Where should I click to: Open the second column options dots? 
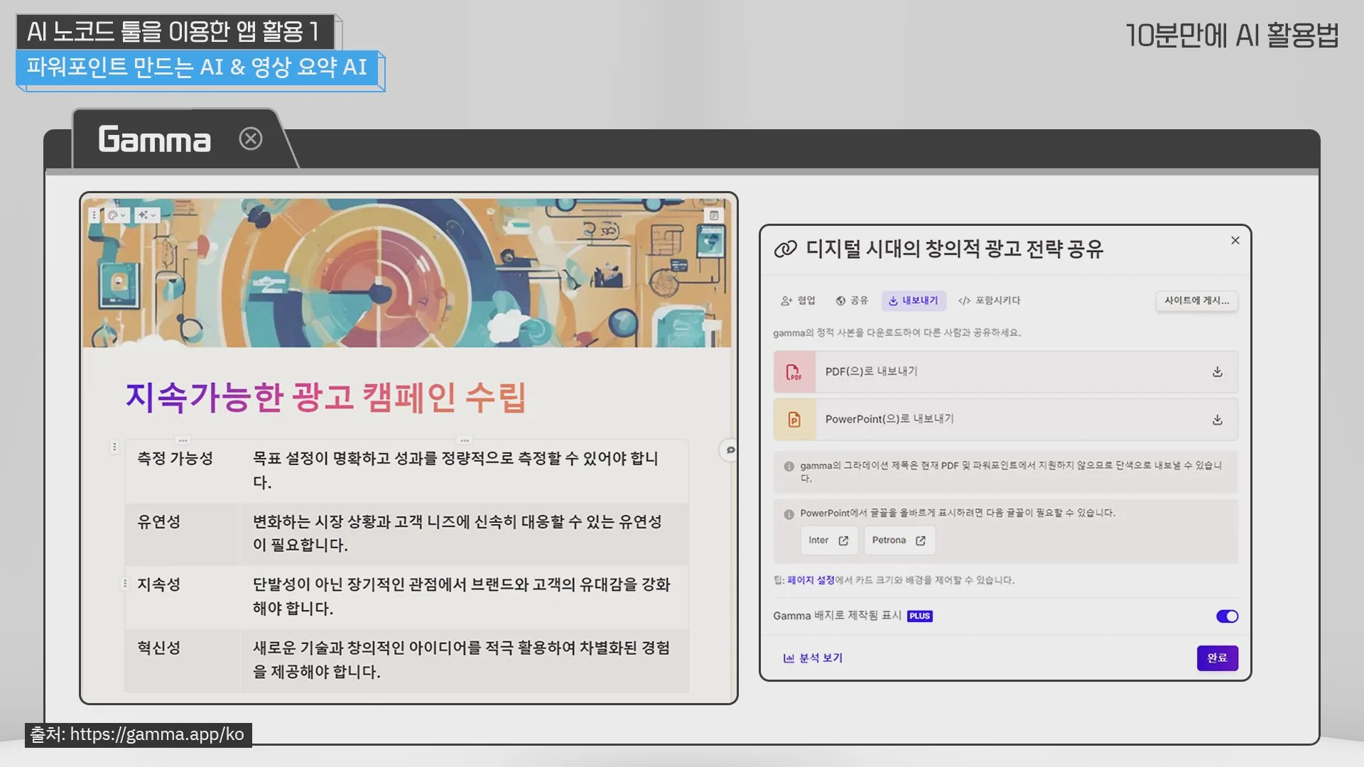click(x=465, y=440)
